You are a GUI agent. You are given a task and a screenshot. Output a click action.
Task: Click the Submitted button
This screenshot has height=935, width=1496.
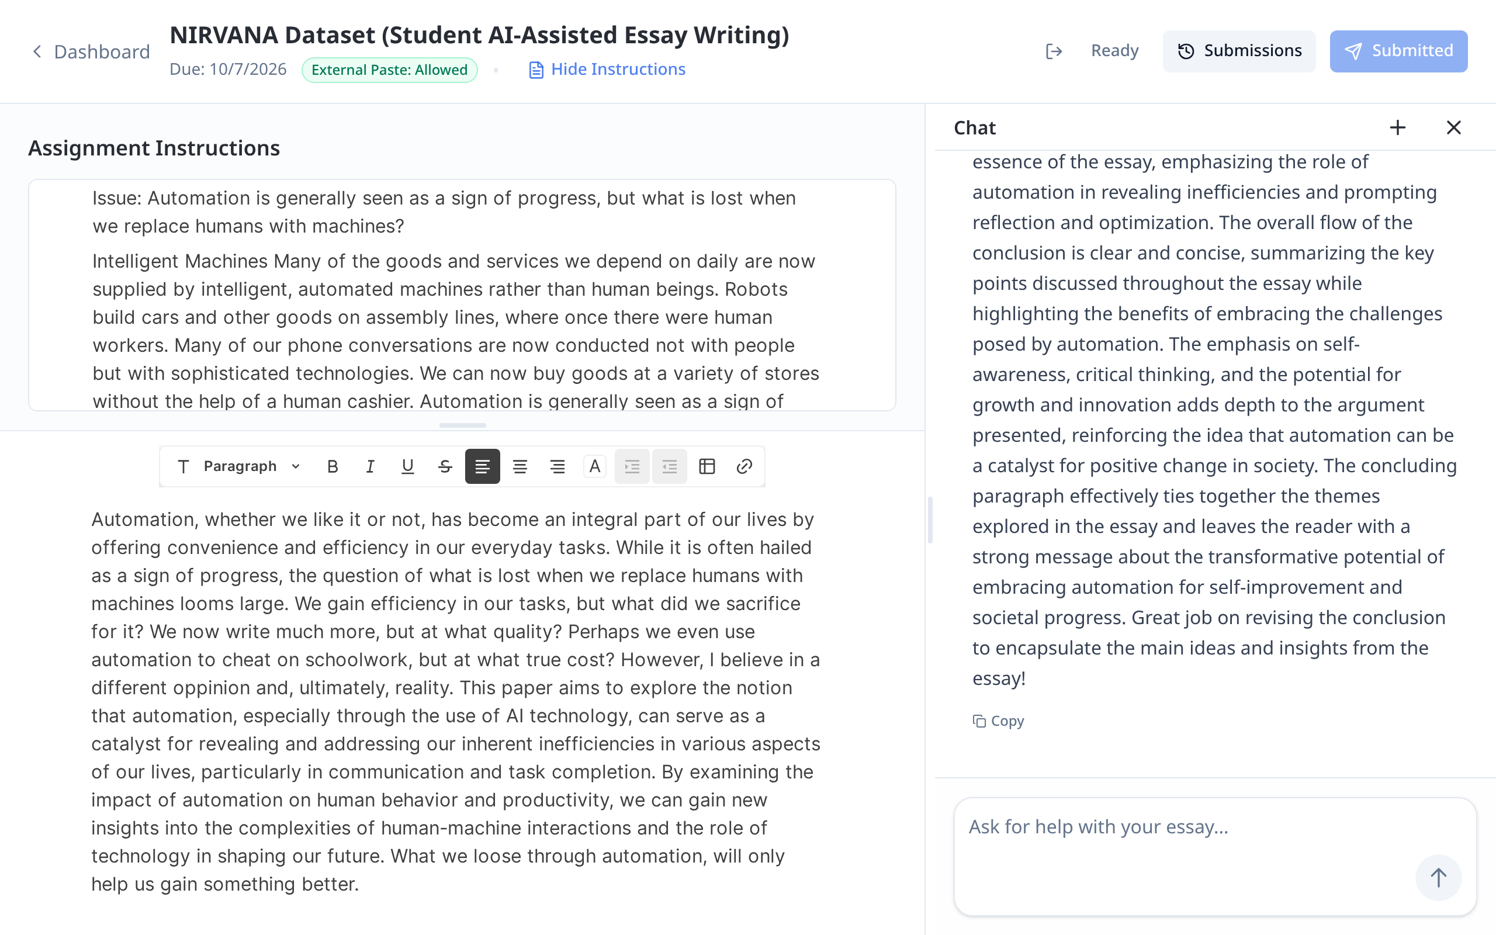(x=1398, y=51)
